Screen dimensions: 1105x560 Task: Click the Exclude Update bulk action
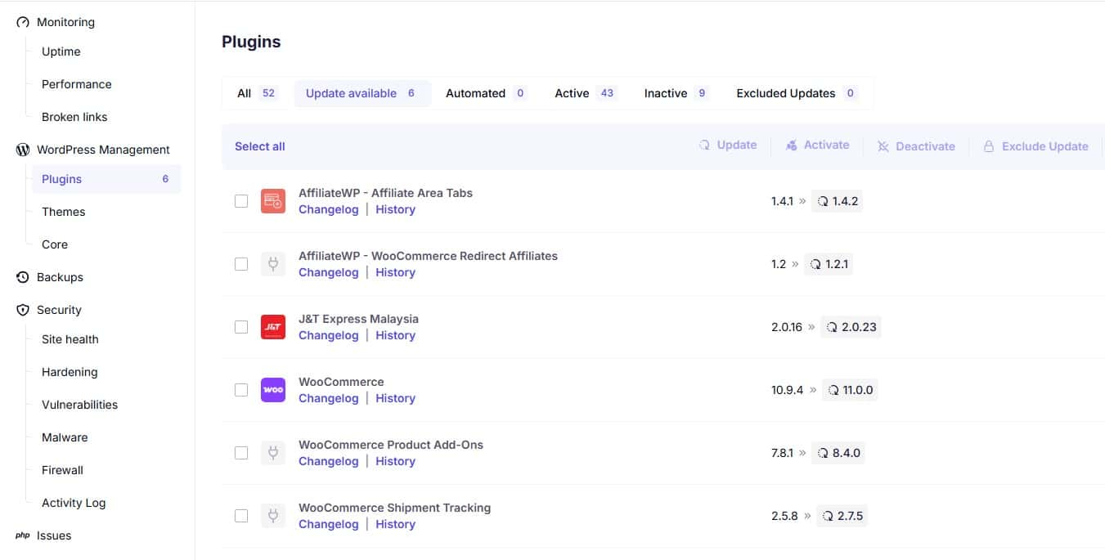[x=1035, y=146]
